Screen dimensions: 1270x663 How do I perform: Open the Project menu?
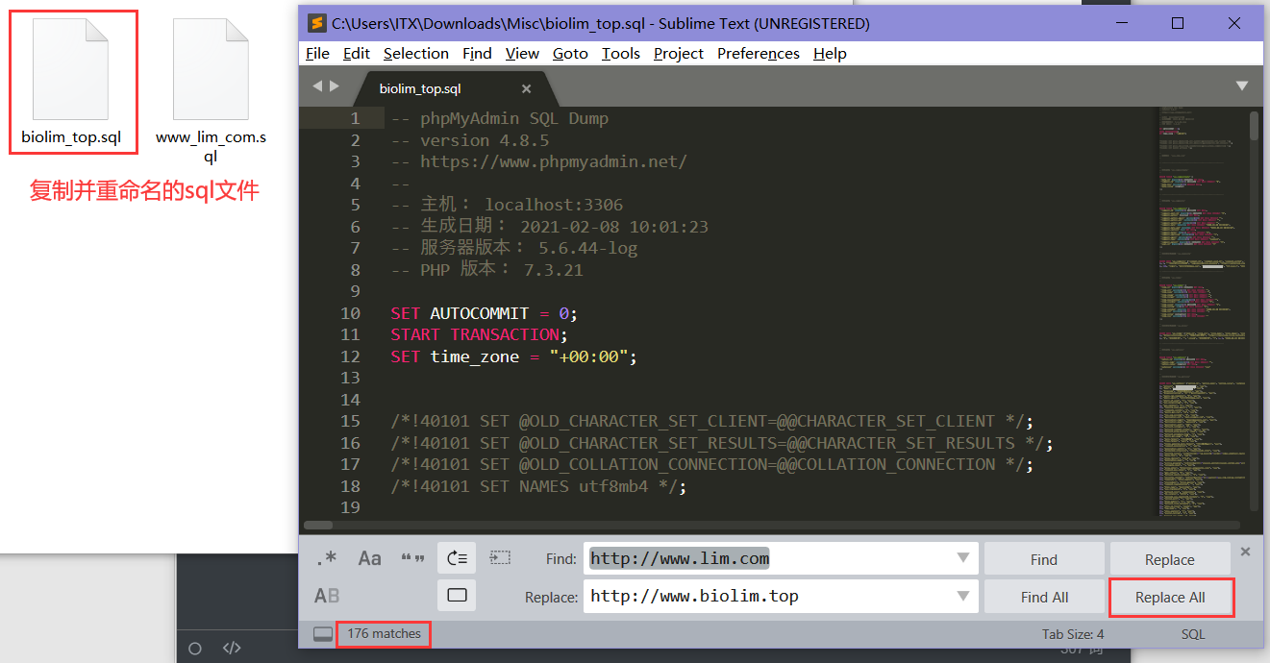[679, 54]
